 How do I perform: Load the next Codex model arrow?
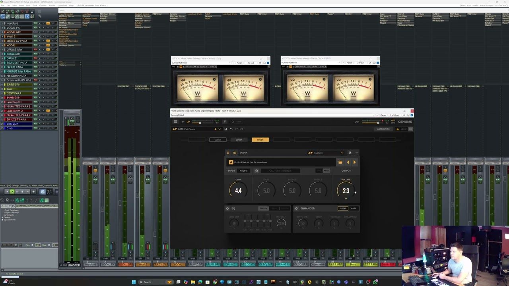click(355, 162)
